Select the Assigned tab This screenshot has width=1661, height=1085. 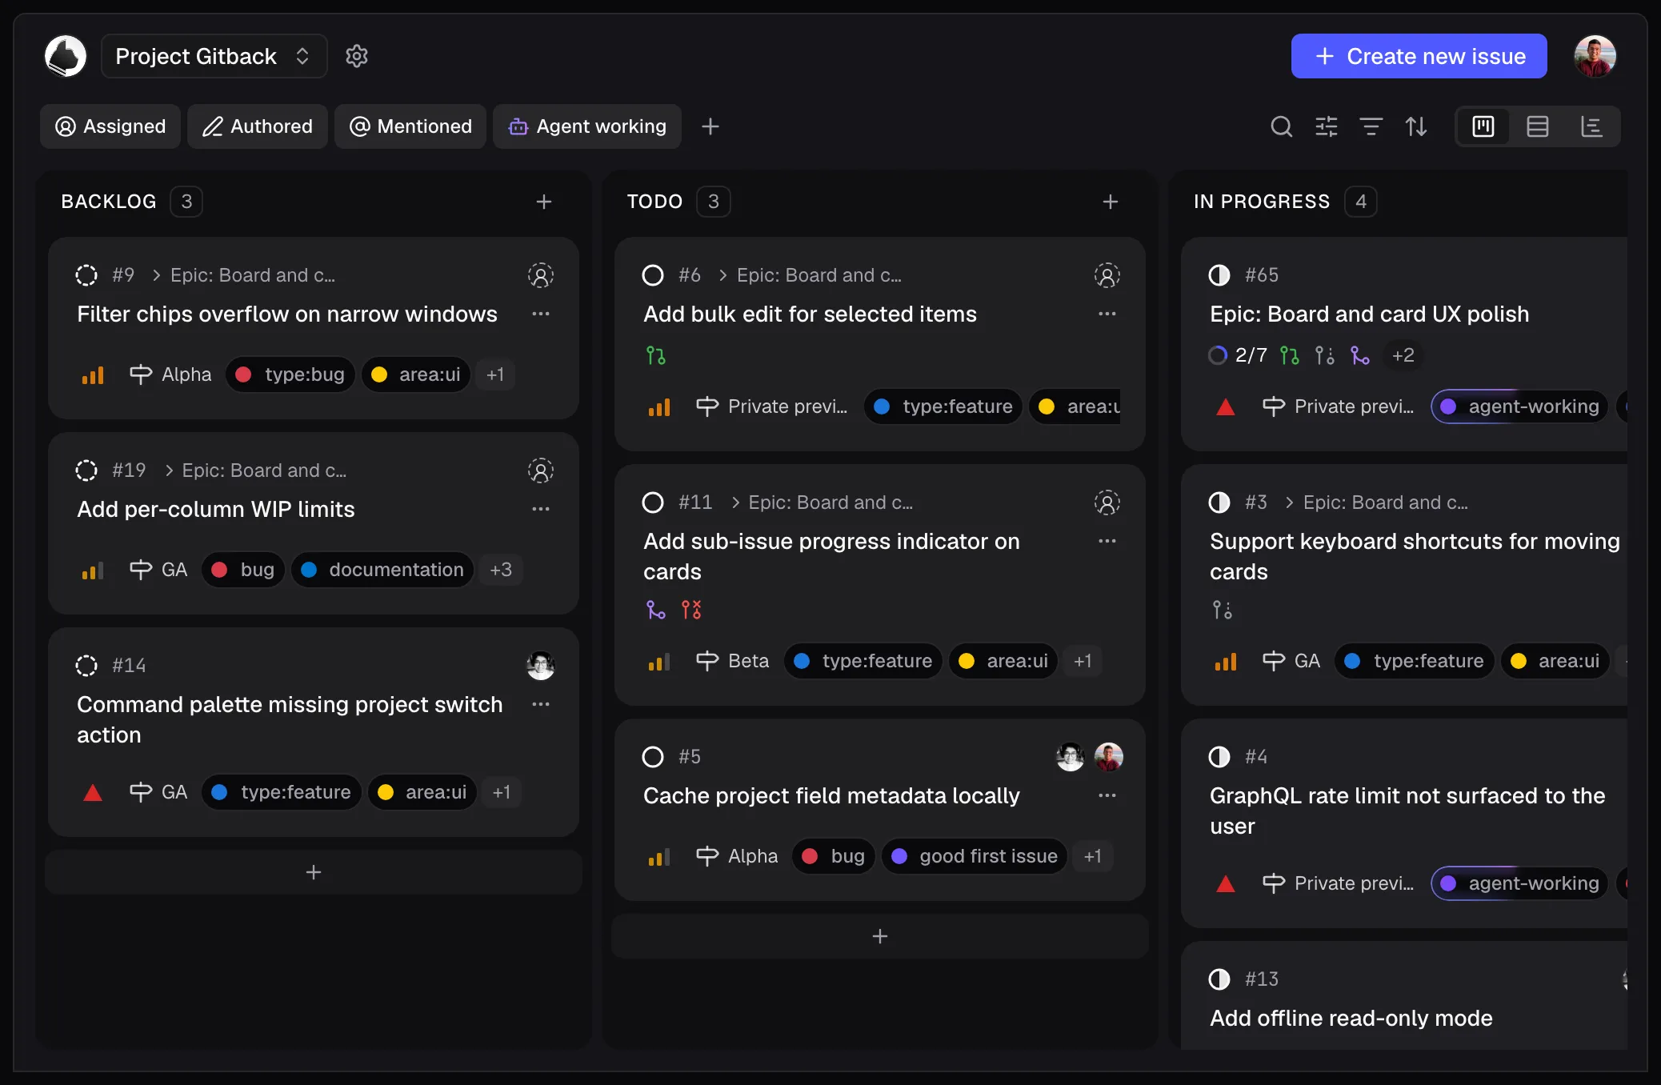pyautogui.click(x=110, y=126)
